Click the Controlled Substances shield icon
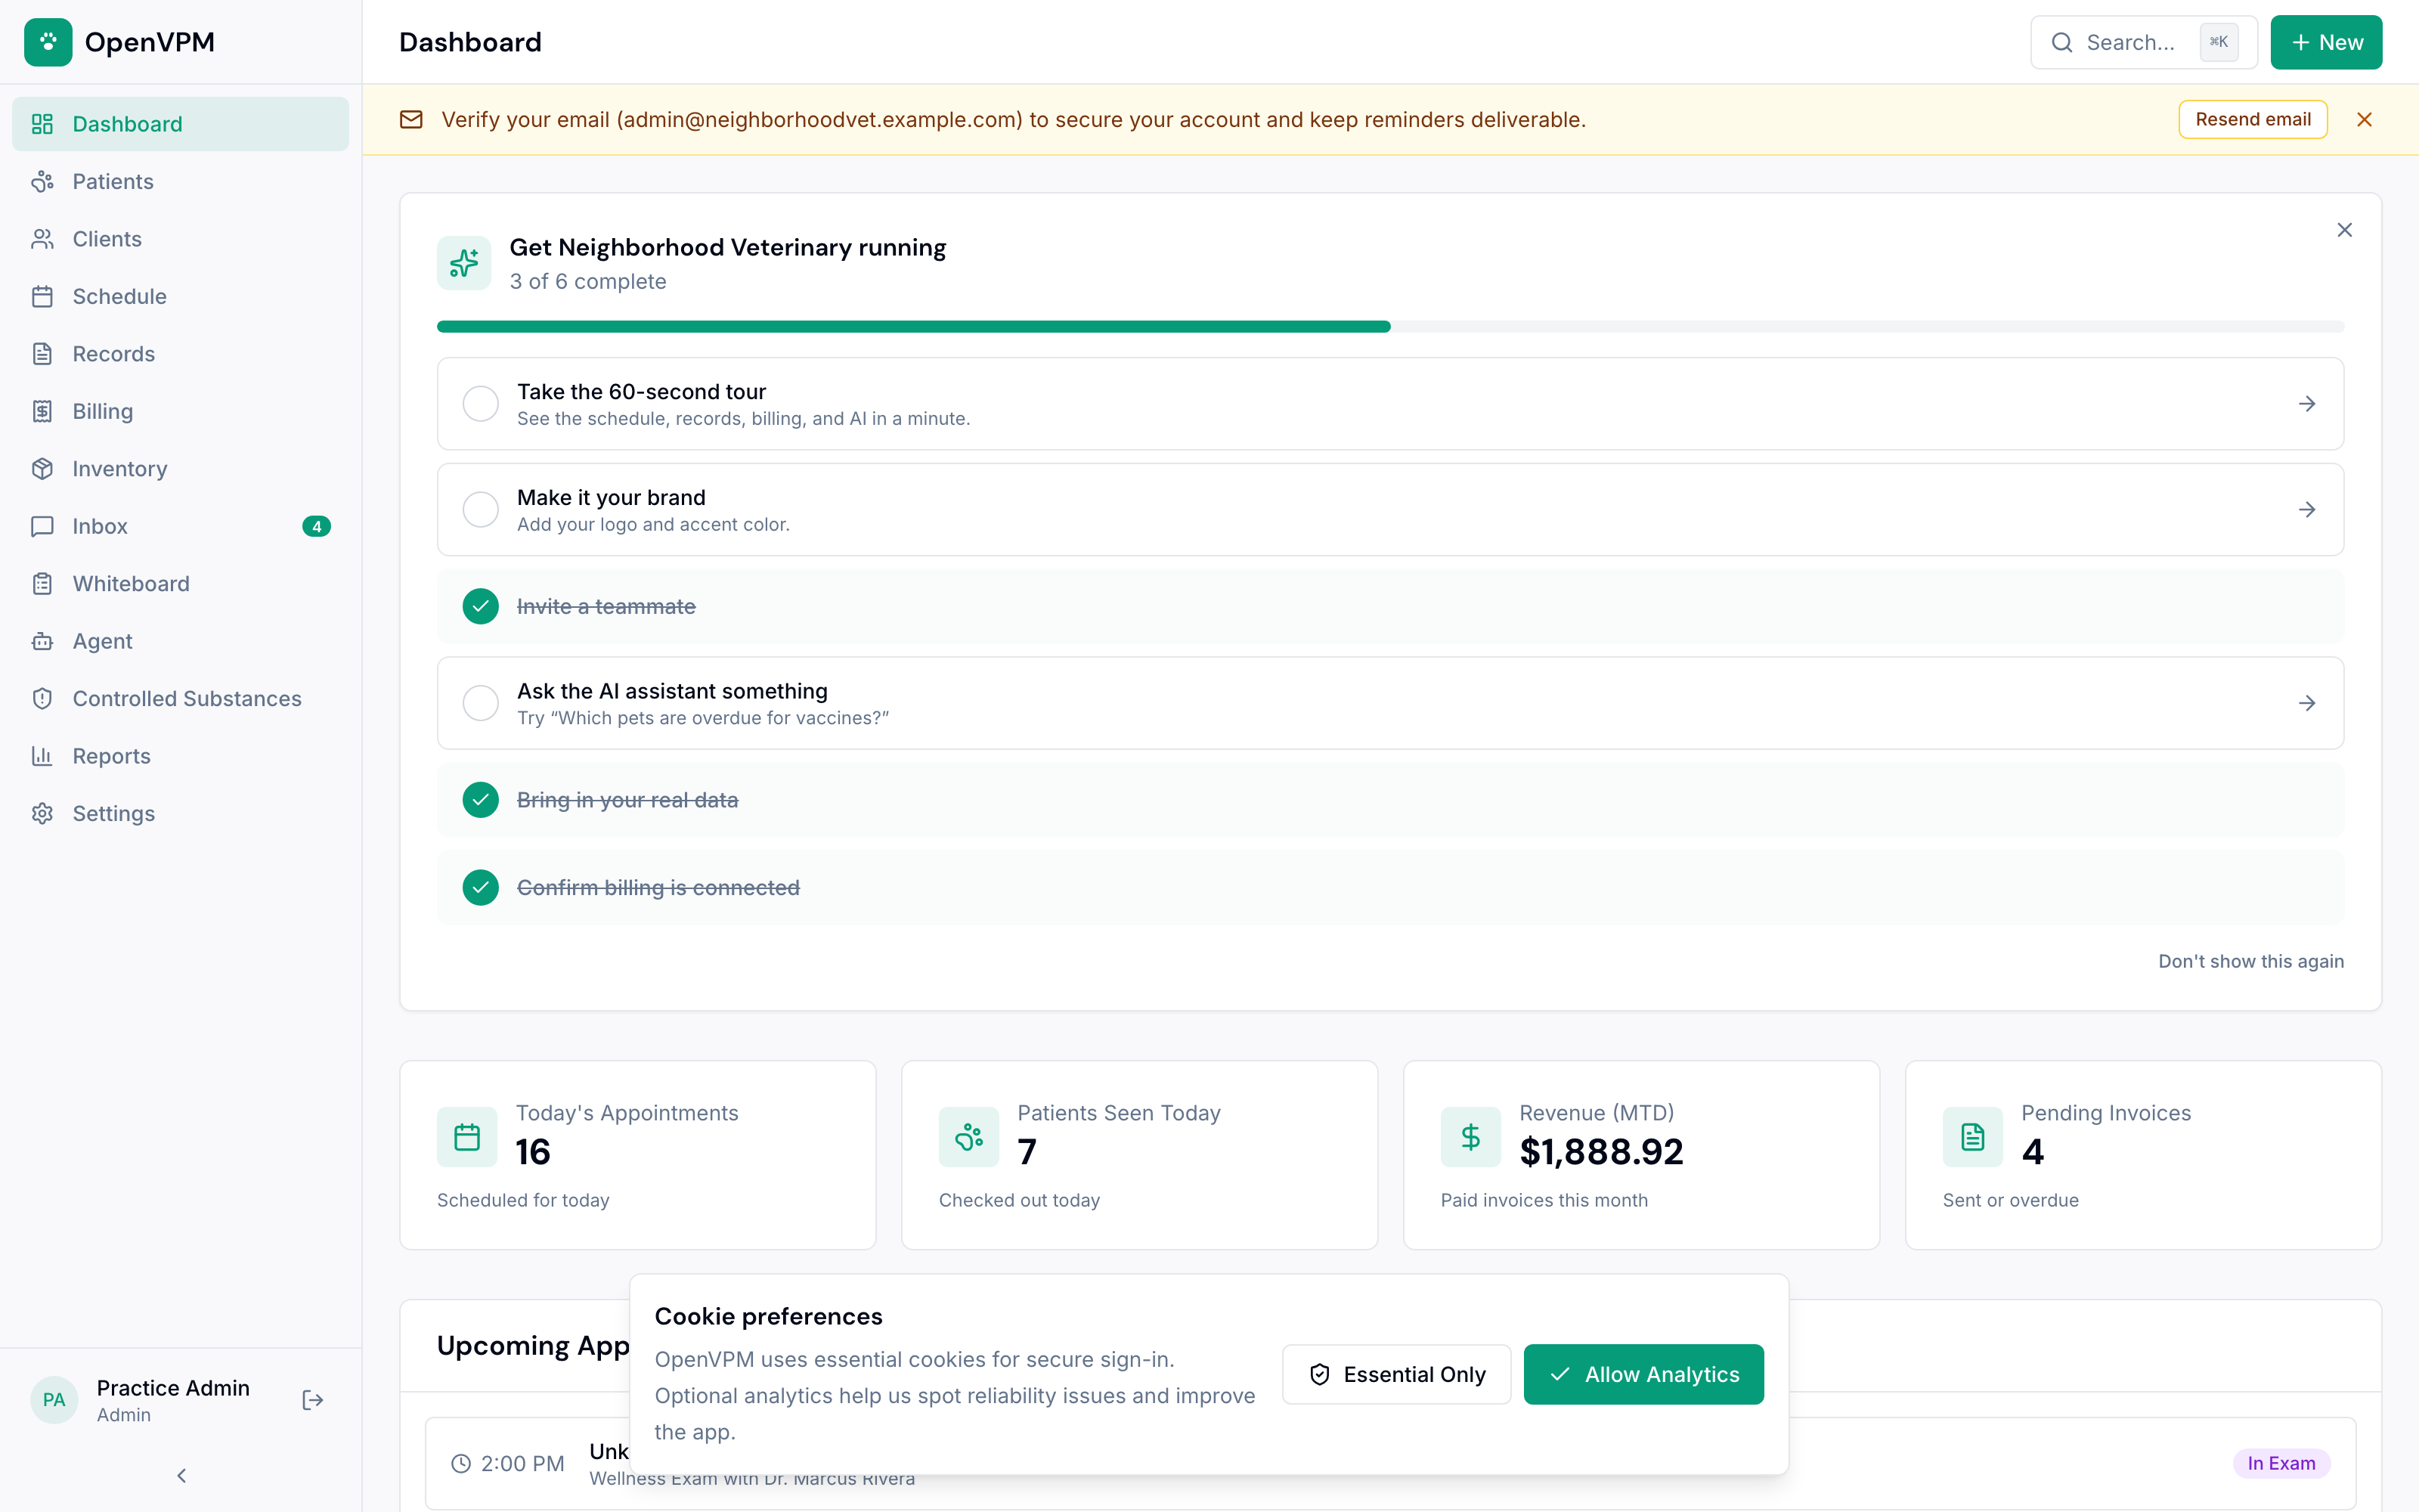This screenshot has width=2419, height=1512. point(42,699)
